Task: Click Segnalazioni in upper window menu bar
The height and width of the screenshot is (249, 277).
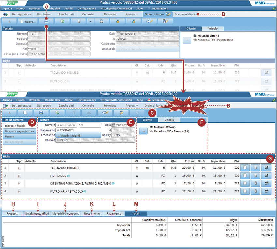Action: click(158, 8)
